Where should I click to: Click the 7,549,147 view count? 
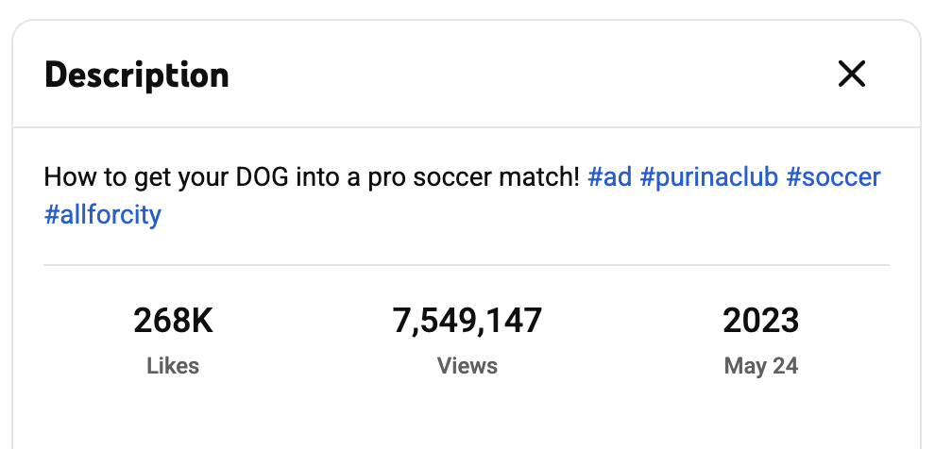[x=467, y=322]
